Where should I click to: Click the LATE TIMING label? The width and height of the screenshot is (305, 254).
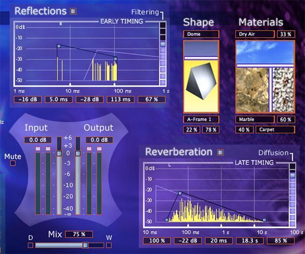(x=254, y=163)
